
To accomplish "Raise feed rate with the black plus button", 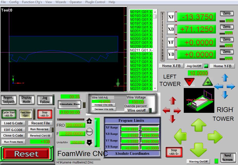I will pyautogui.click(x=89, y=121).
